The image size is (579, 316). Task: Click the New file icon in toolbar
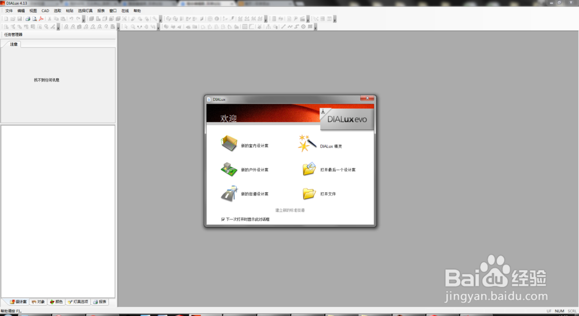tap(6, 19)
